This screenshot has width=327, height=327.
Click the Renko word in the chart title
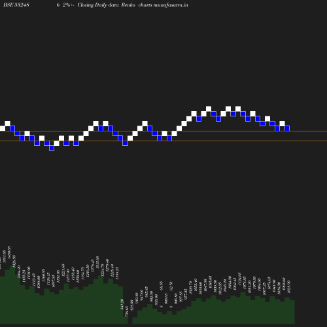128,5
